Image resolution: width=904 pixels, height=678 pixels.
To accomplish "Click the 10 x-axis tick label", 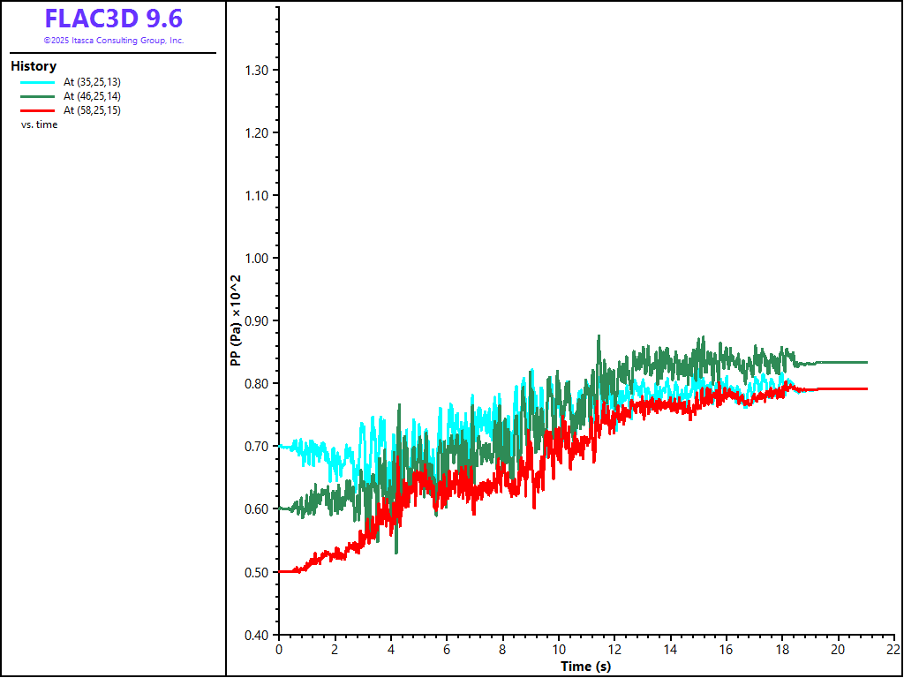I will [558, 649].
